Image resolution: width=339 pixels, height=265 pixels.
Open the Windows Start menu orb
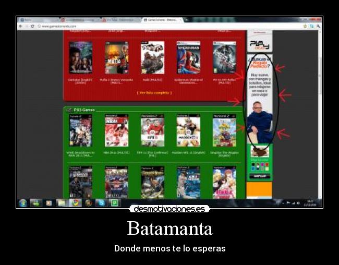click(x=23, y=203)
